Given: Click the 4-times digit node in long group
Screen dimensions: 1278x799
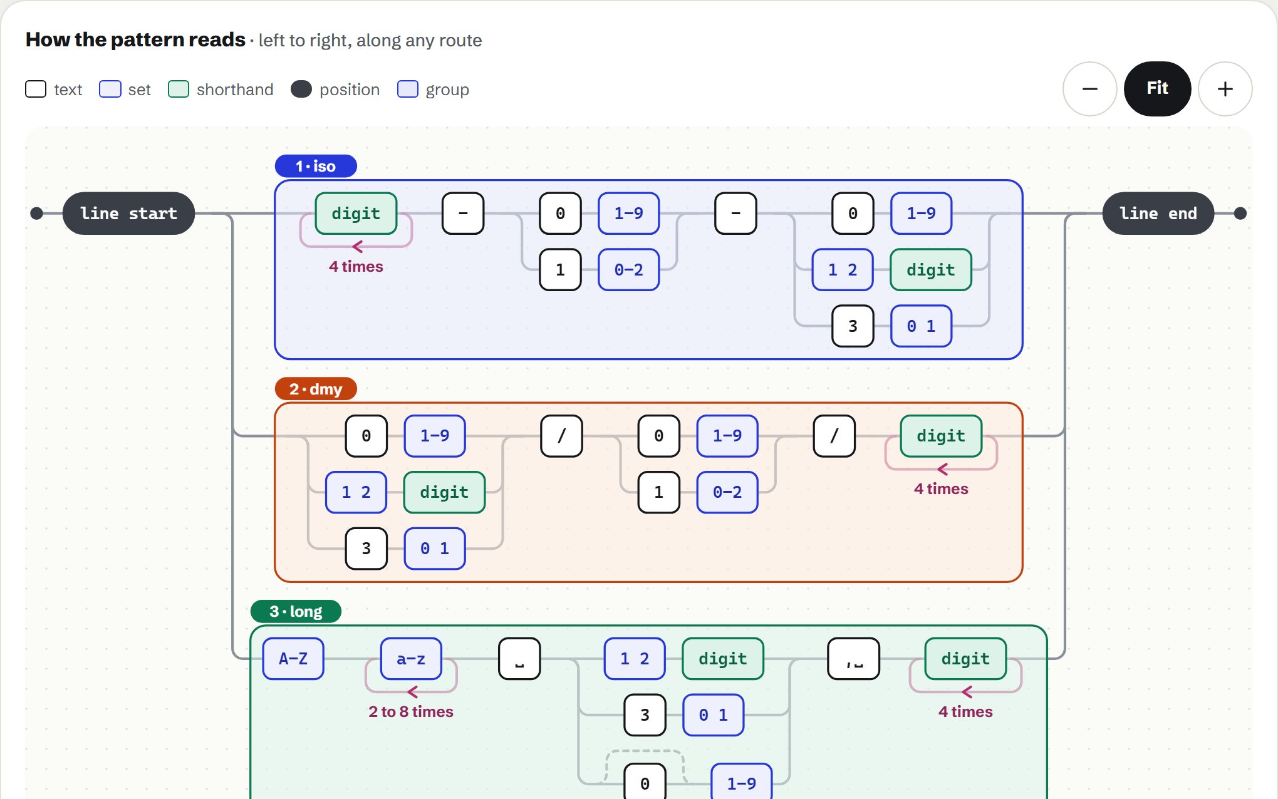Looking at the screenshot, I should click(965, 659).
